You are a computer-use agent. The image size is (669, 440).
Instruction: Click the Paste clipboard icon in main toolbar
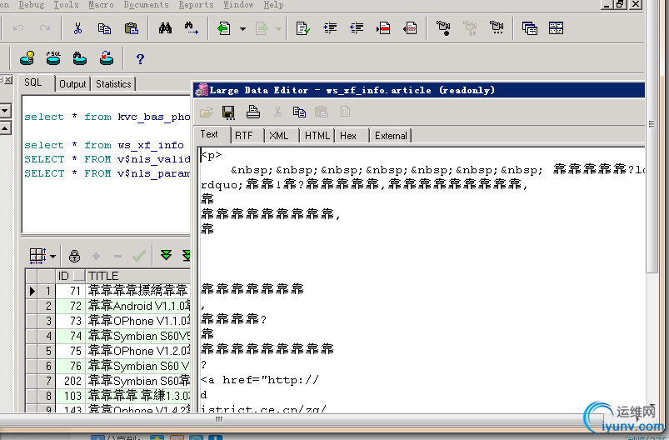[x=131, y=29]
